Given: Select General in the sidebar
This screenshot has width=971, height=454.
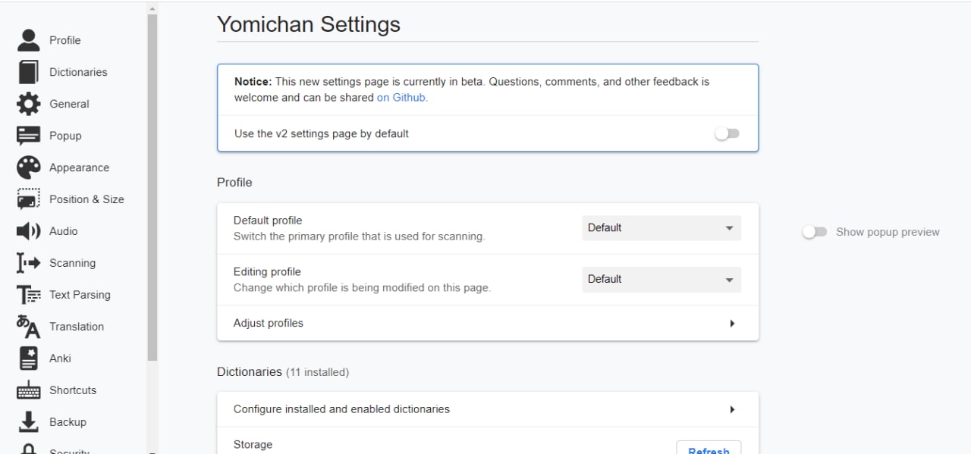Looking at the screenshot, I should pyautogui.click(x=69, y=104).
